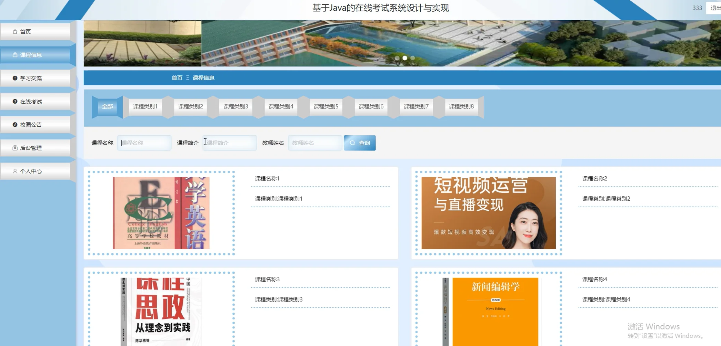Click the 退出 logout button
Image resolution: width=721 pixels, height=346 pixels.
pos(714,8)
